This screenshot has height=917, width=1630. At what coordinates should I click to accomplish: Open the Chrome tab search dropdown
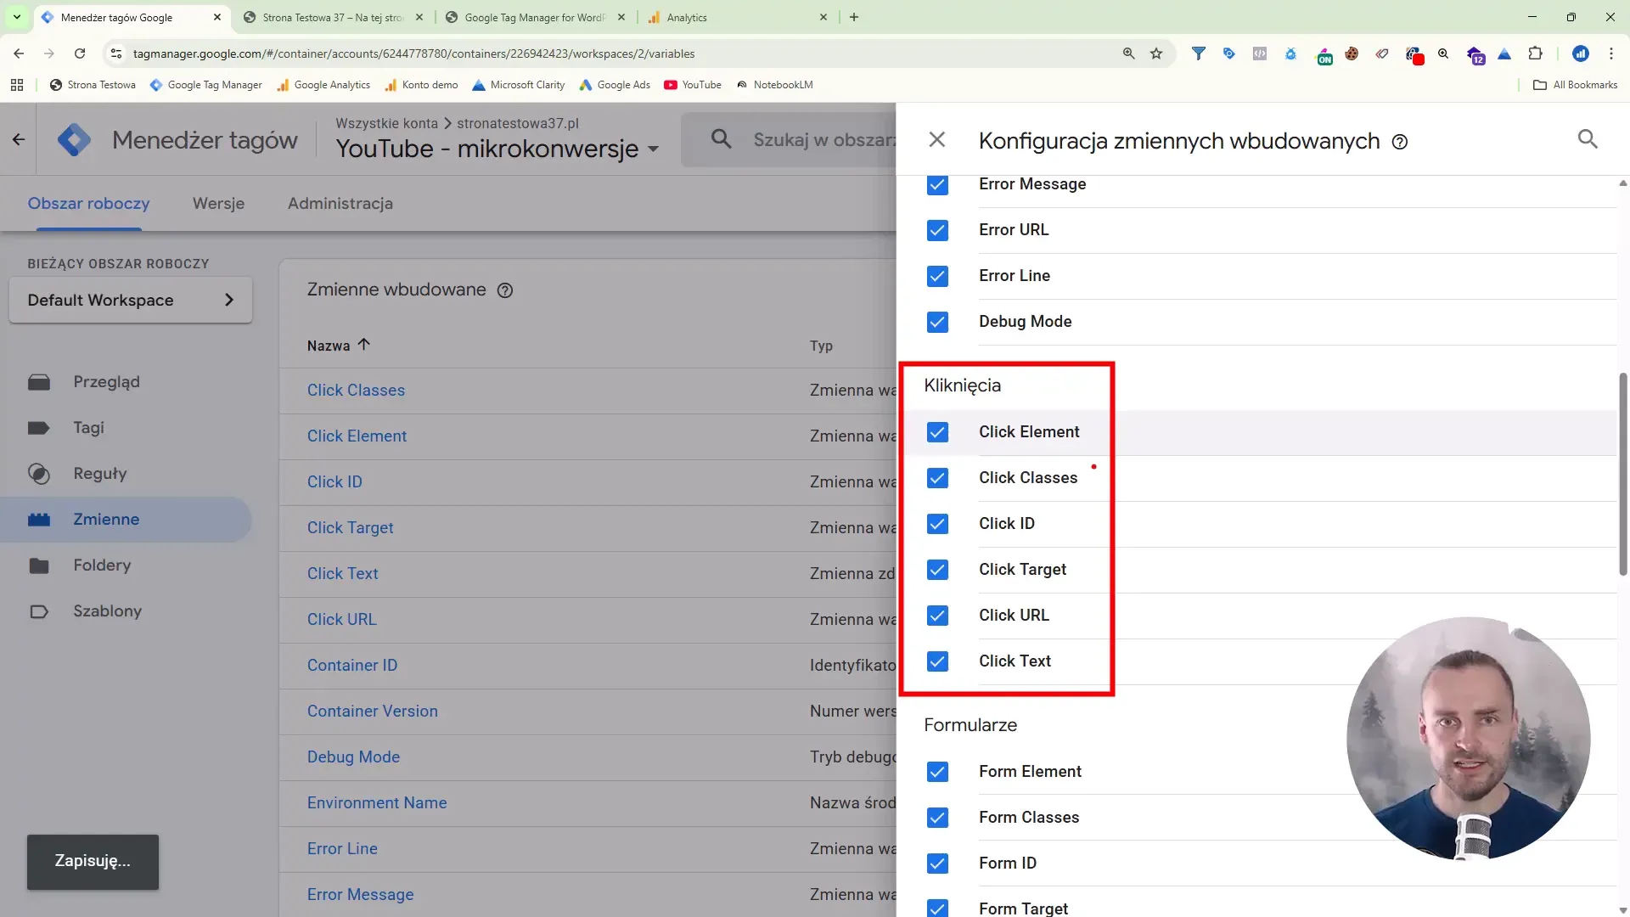pyautogui.click(x=17, y=17)
